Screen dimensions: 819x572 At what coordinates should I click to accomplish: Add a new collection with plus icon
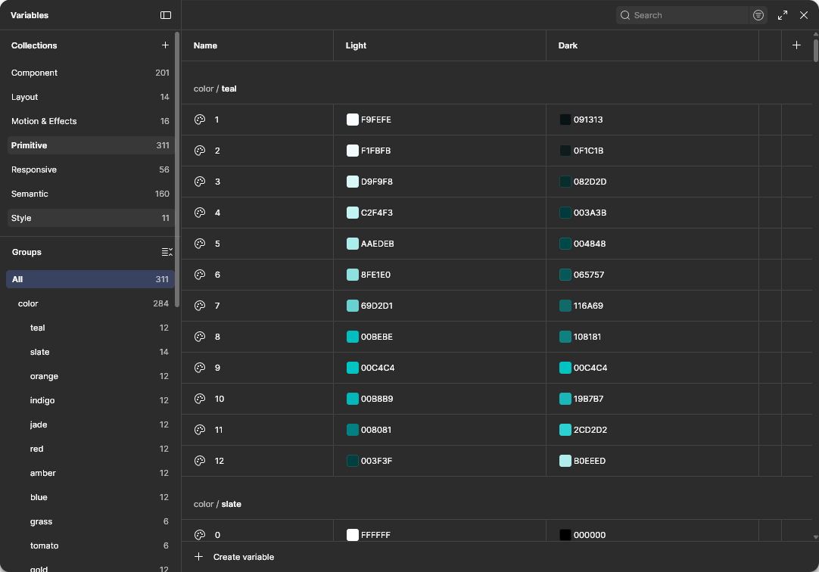click(x=165, y=45)
